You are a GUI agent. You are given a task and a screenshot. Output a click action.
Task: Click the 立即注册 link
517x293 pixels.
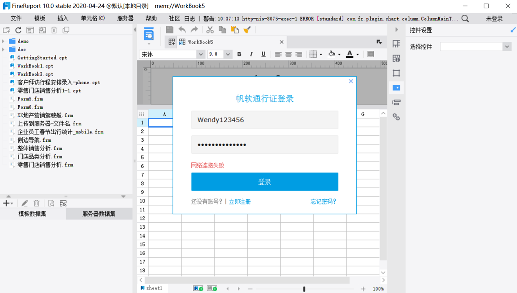pos(240,202)
